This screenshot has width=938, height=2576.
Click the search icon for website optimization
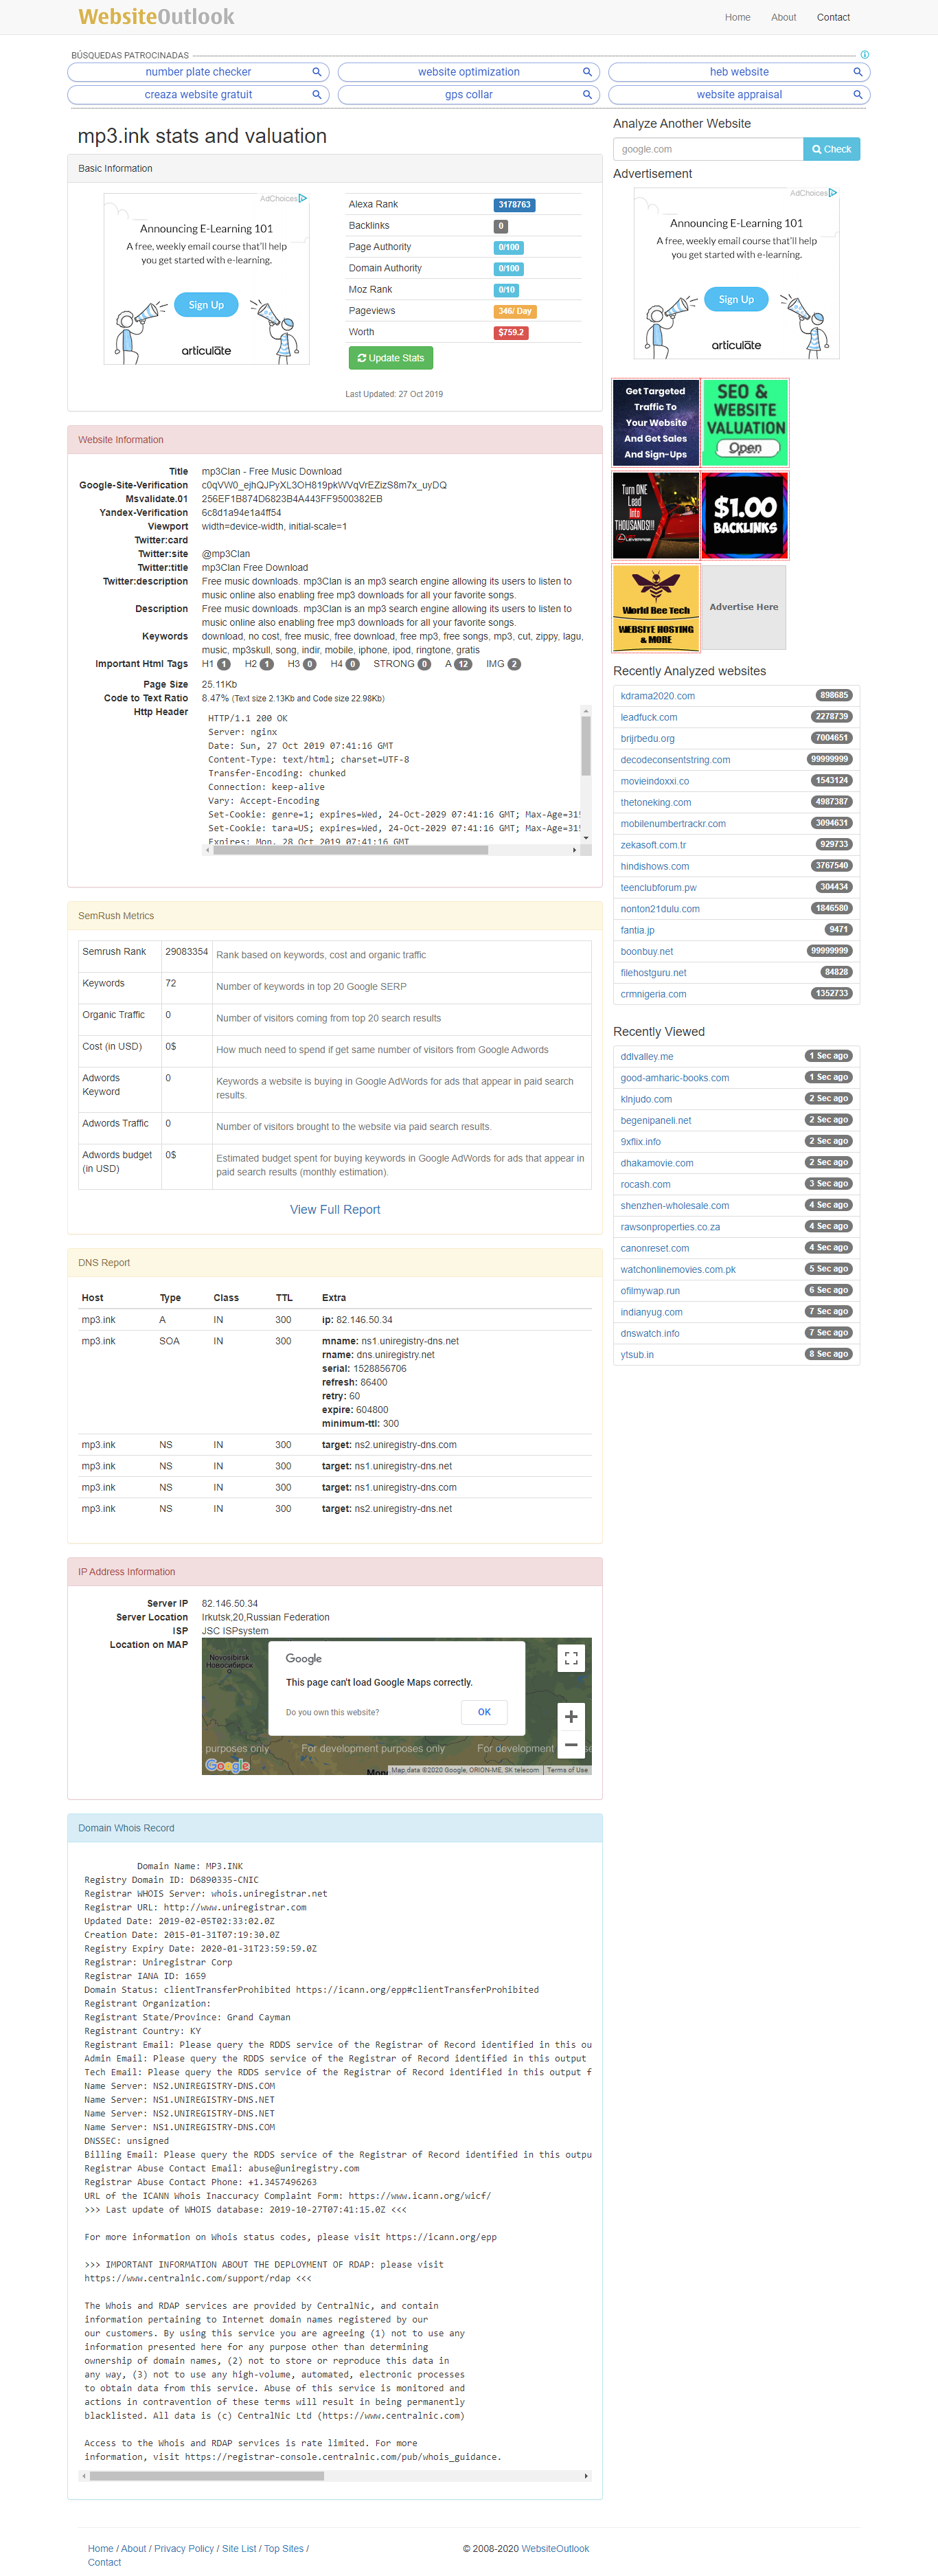point(587,72)
